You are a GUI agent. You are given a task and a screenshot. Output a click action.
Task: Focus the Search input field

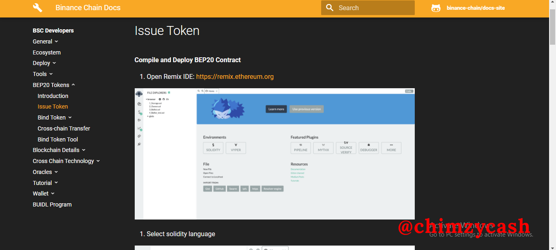pos(368,8)
